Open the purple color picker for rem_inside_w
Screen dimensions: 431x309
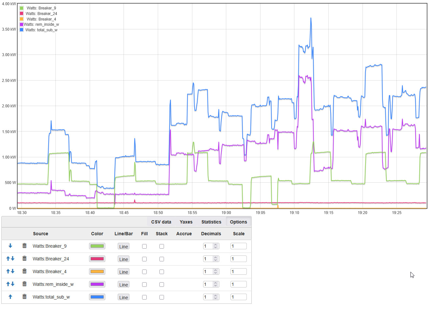point(97,284)
